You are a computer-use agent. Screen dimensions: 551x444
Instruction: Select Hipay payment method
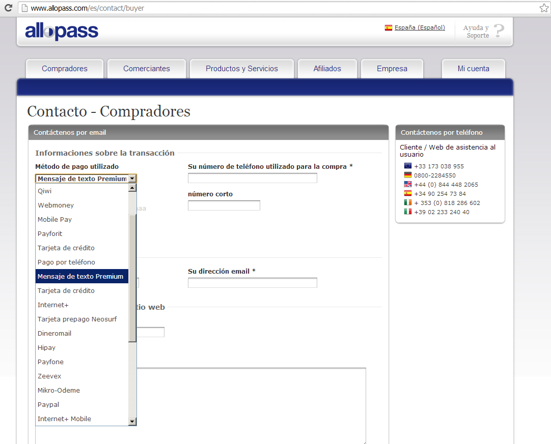[x=82, y=347]
